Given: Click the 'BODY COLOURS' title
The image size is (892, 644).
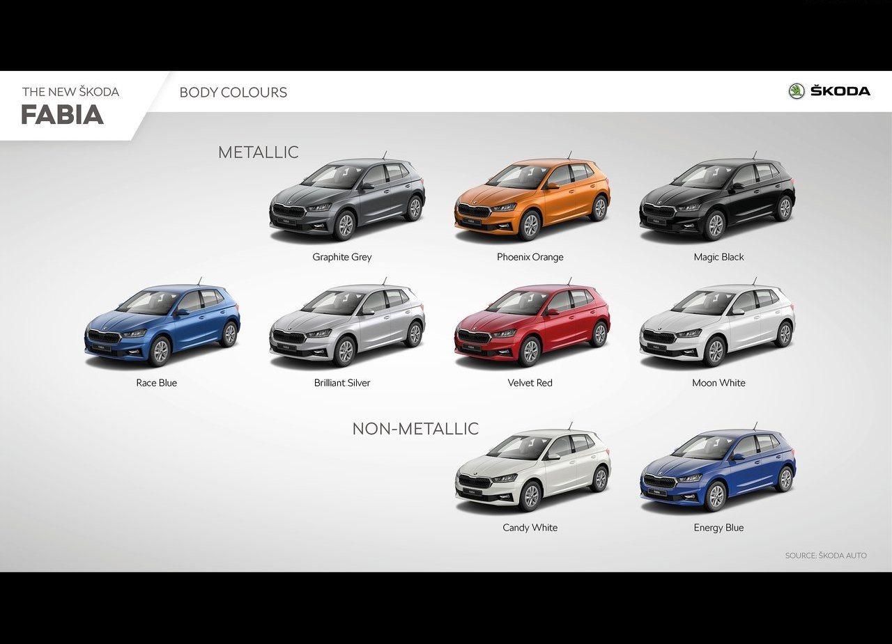Looking at the screenshot, I should tap(233, 92).
